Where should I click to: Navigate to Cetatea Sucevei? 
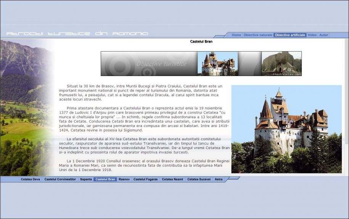click(x=199, y=179)
